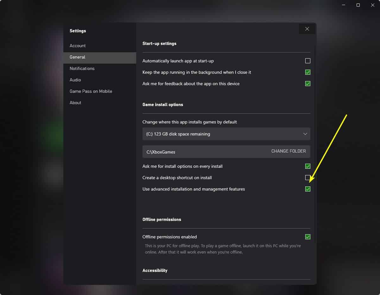This screenshot has height=295, width=380.
Task: Toggle ask me for install options checkbox
Action: tap(307, 166)
